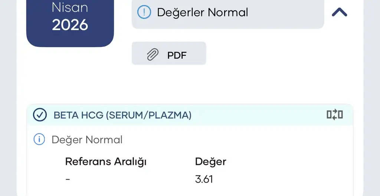Click the Nisan month label

coord(70,8)
